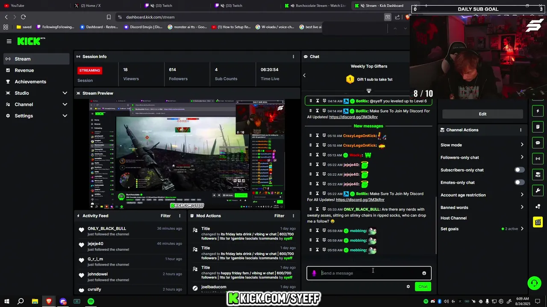Click the stream preview thumbnail
Image resolution: width=547 pixels, height=307 pixels.
point(187,154)
